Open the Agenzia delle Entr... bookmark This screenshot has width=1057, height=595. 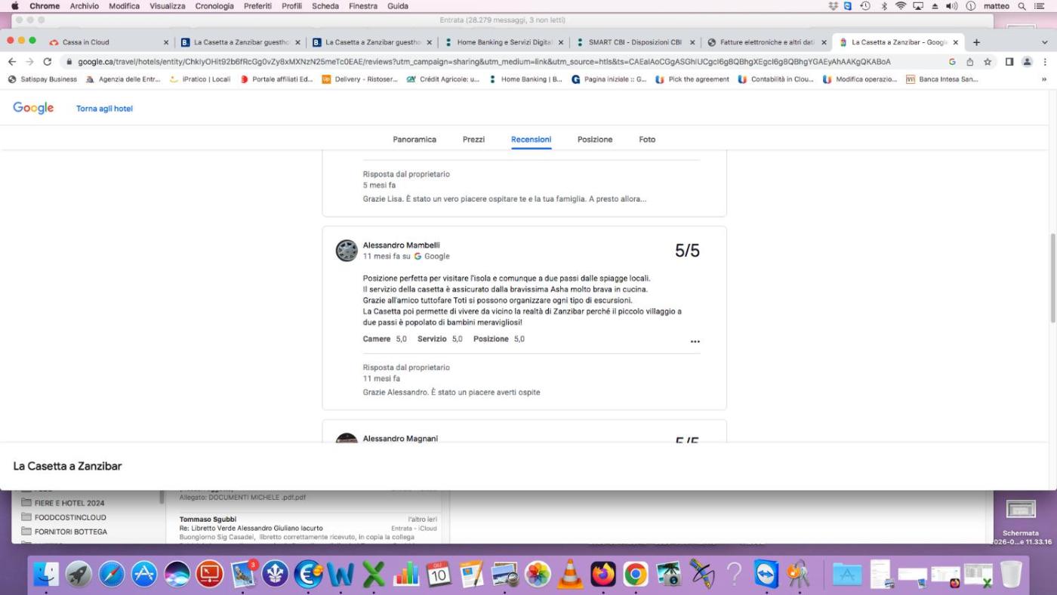coord(123,79)
